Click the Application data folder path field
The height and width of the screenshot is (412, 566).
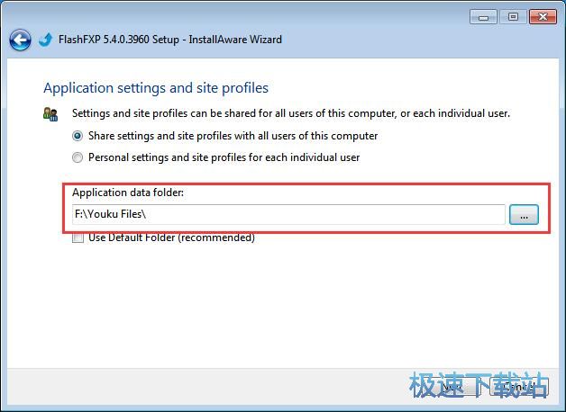288,214
